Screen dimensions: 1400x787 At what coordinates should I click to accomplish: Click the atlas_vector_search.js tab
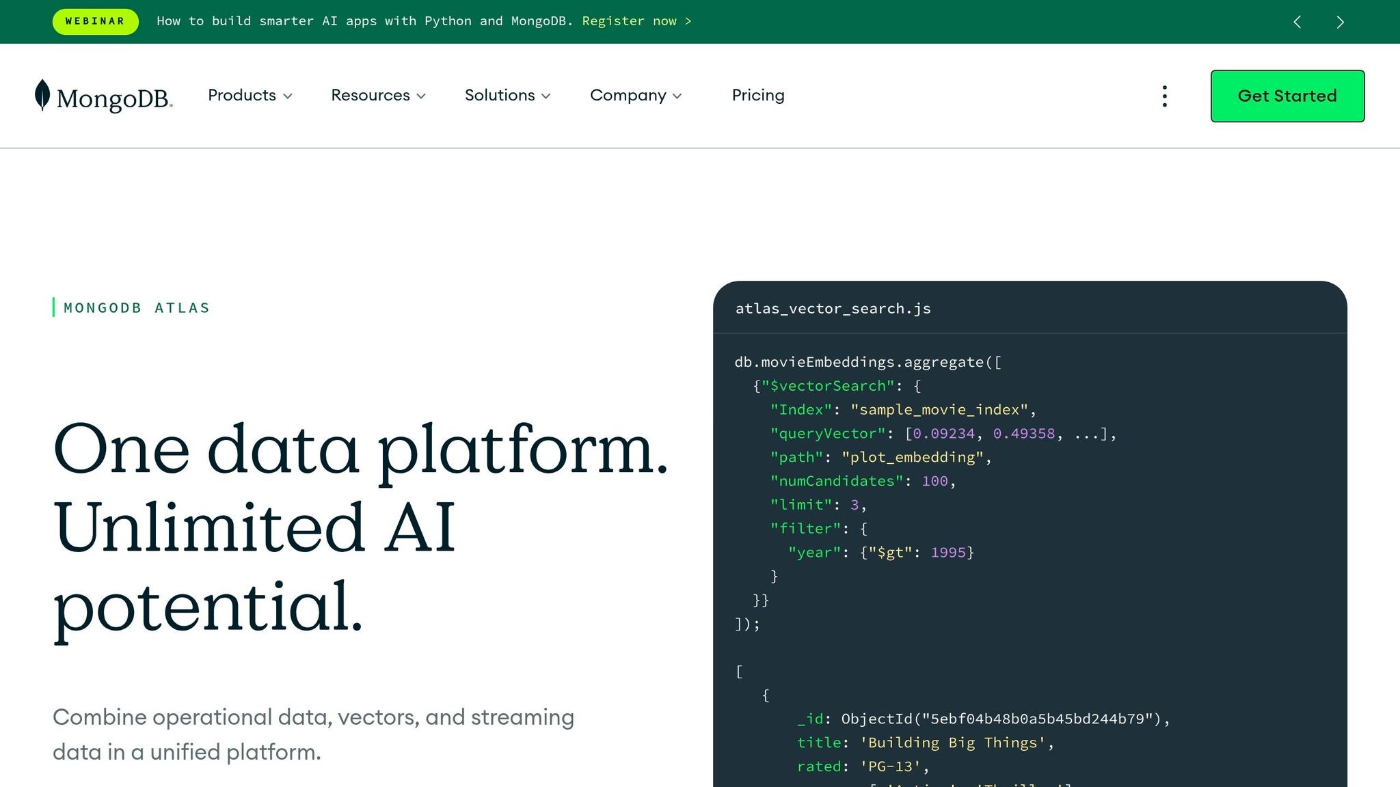[833, 309]
